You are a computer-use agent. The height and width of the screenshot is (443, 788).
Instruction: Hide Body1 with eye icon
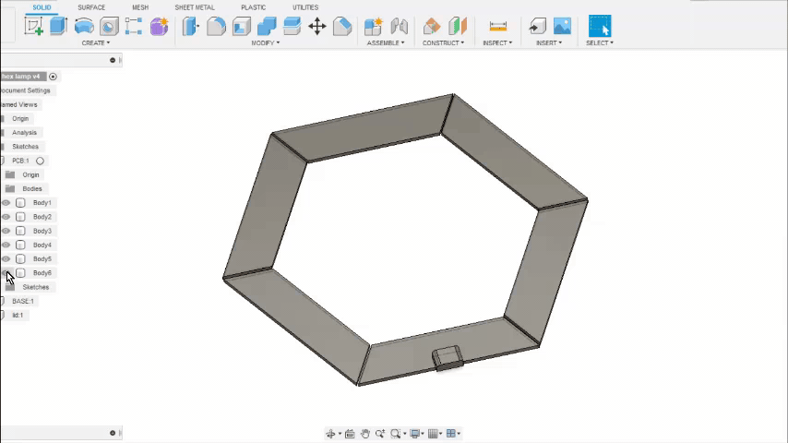(6, 203)
